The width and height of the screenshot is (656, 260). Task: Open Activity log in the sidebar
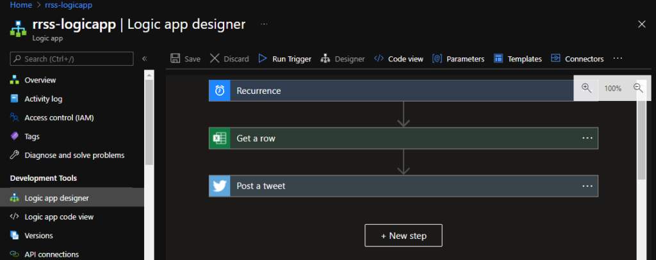[x=44, y=99]
